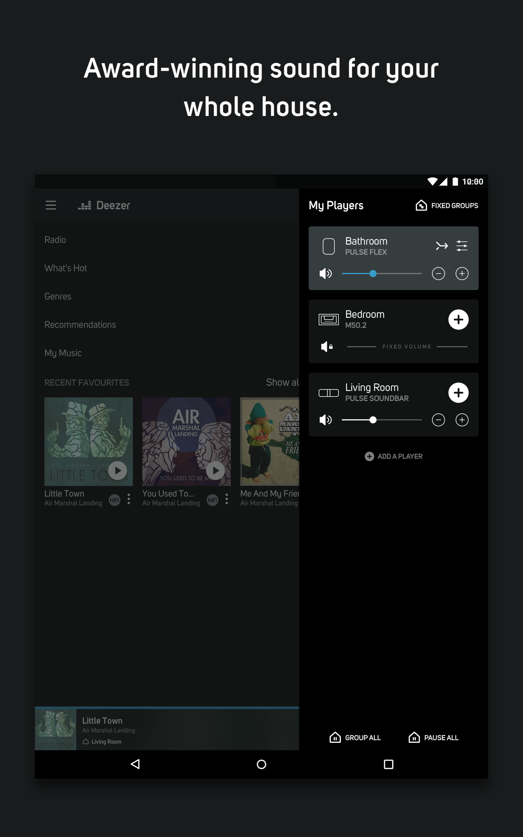Image resolution: width=523 pixels, height=837 pixels.
Task: Click the Little Town album title
Action: (x=65, y=493)
